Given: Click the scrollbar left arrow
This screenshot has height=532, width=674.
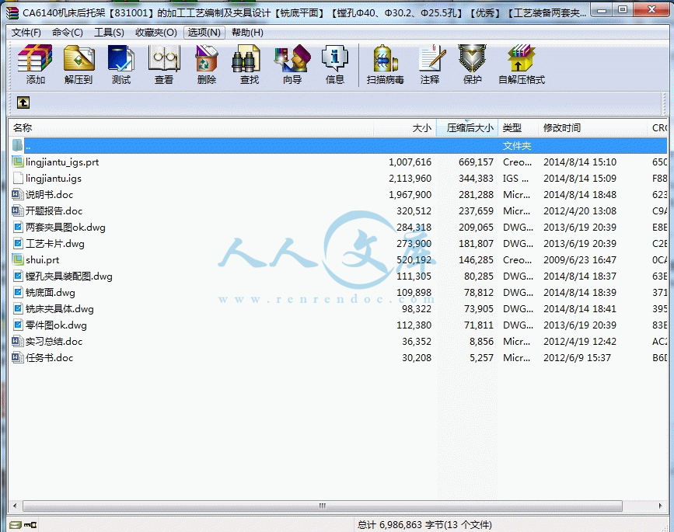Looking at the screenshot, I should [15, 506].
